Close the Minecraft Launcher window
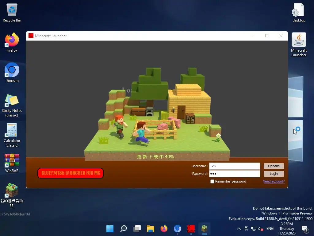The image size is (314, 236). click(281, 36)
